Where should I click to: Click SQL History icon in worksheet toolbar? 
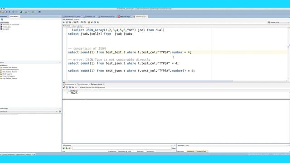click(98, 22)
